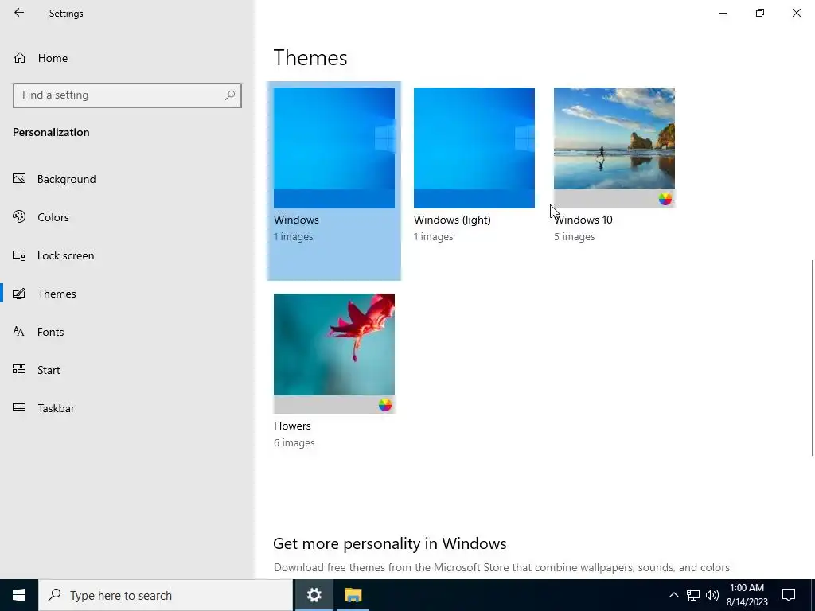Click the color wheel on Flowers theme
The width and height of the screenshot is (815, 611).
(384, 405)
